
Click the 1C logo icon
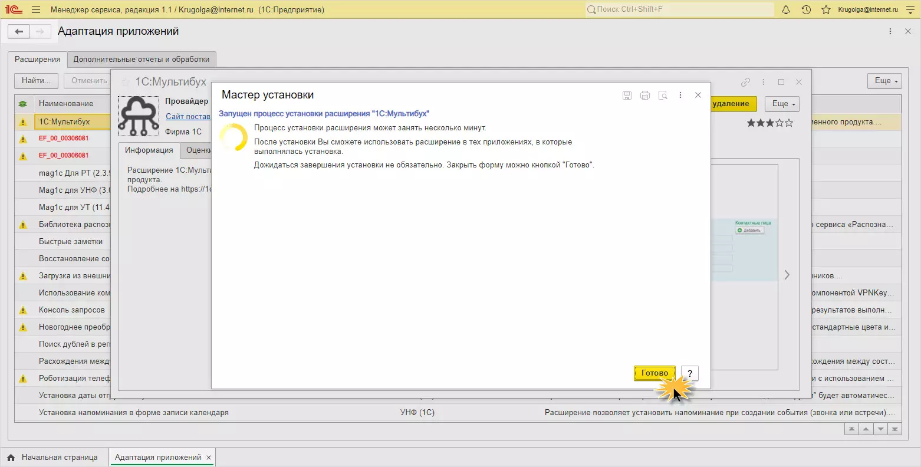[x=14, y=9]
